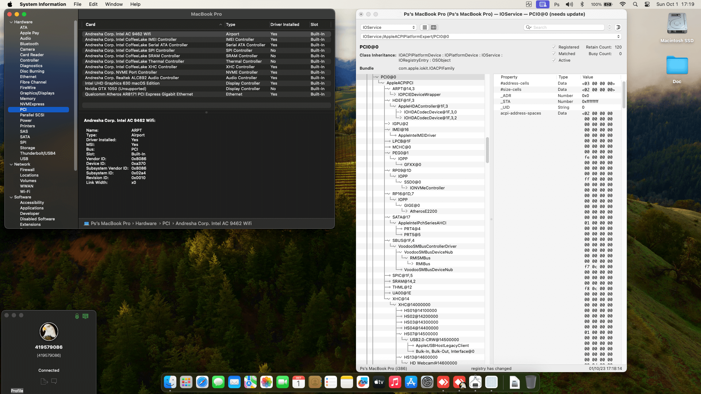Image resolution: width=701 pixels, height=394 pixels.
Task: Open Reminders app in Dock
Action: [331, 382]
